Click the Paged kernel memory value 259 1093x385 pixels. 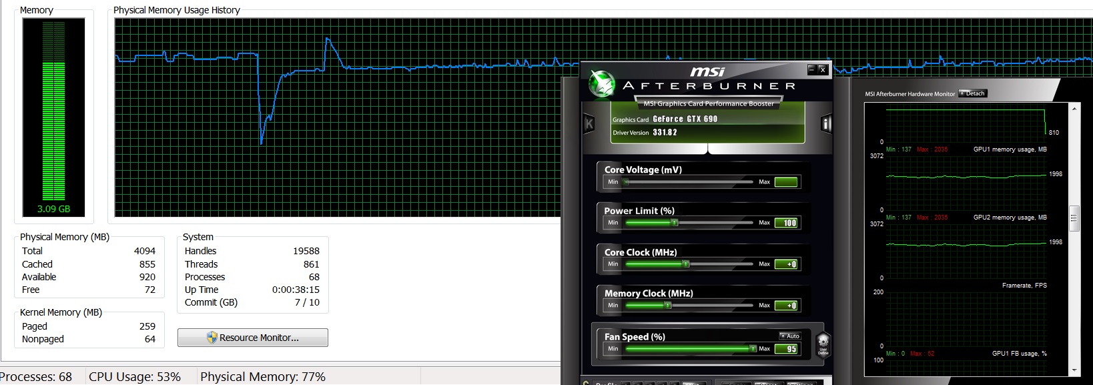point(147,326)
